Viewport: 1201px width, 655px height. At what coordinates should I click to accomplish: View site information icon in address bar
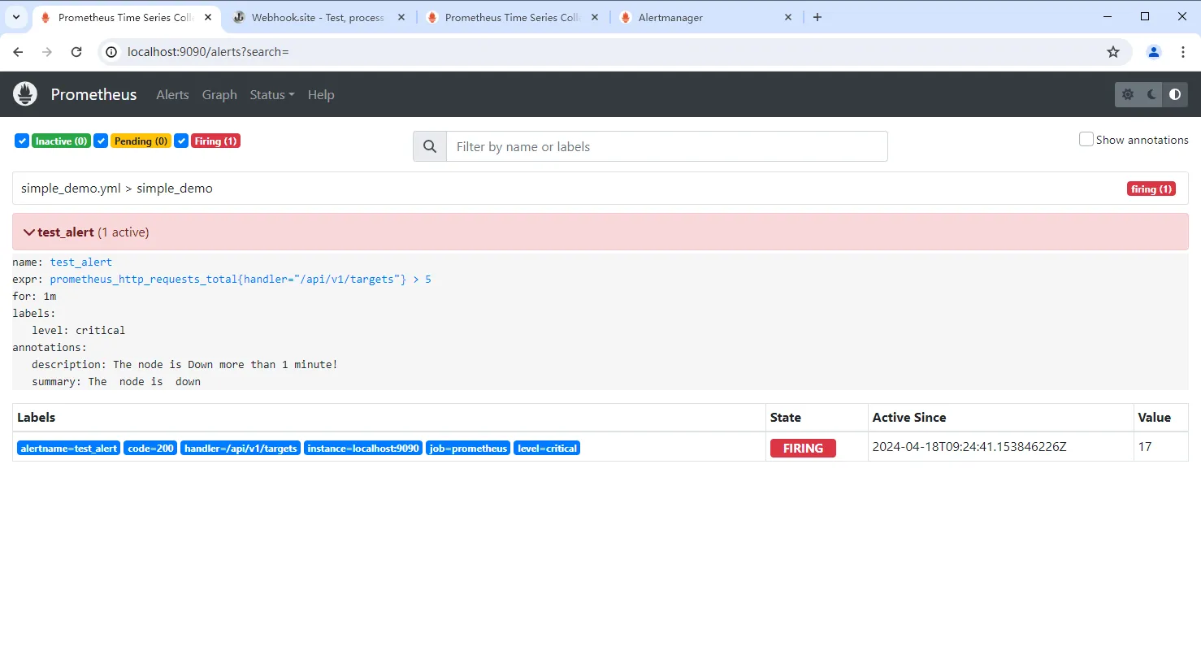113,52
